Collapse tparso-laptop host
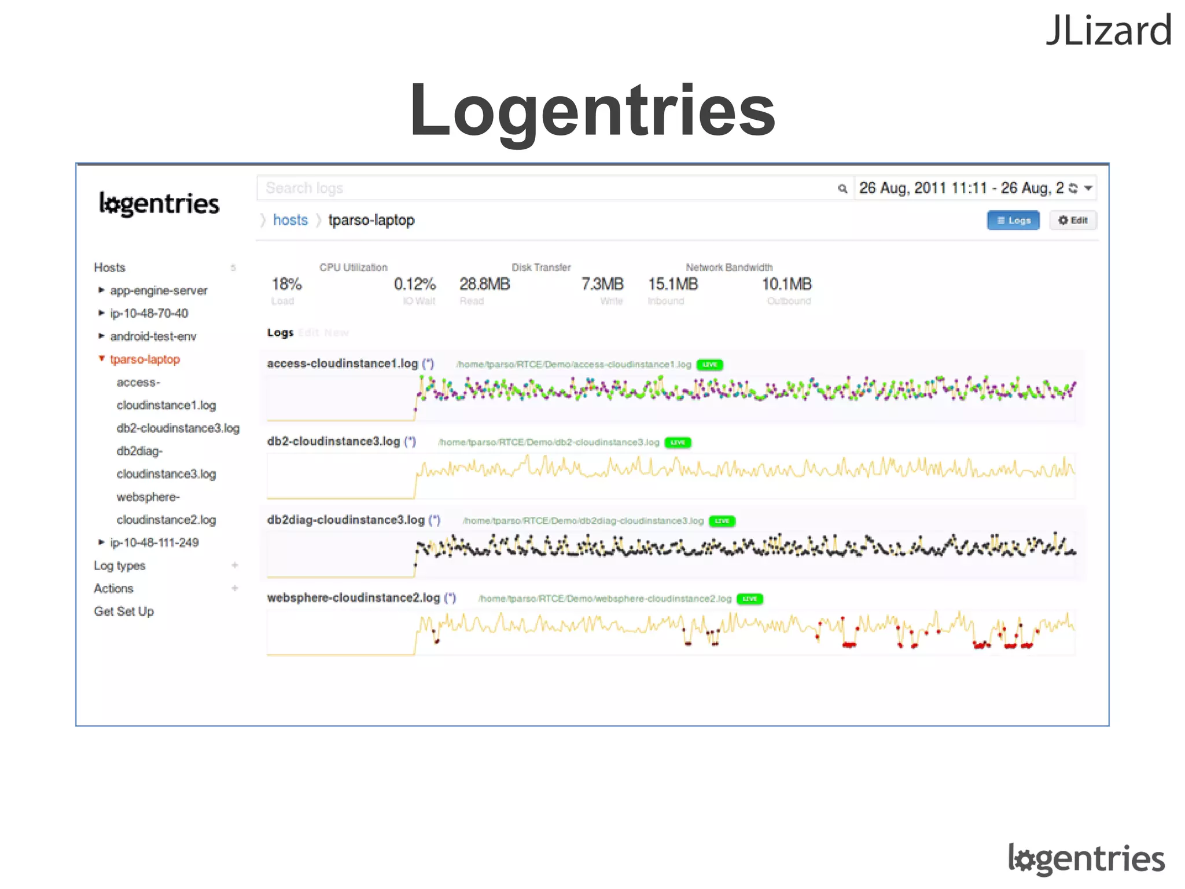The height and width of the screenshot is (889, 1185). [102, 359]
